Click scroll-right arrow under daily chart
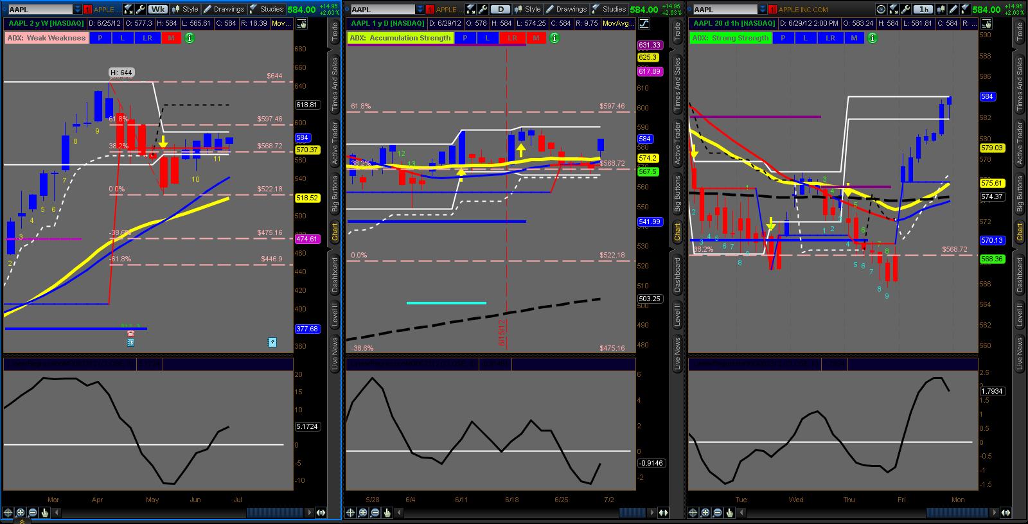The width and height of the screenshot is (1028, 524). [653, 512]
